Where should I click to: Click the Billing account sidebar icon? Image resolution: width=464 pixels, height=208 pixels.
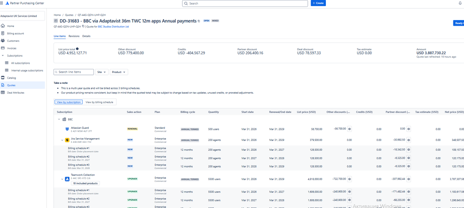click(x=3, y=34)
